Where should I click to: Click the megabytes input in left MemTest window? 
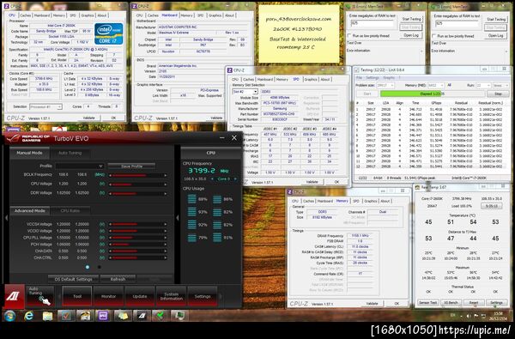pyautogui.click(x=372, y=23)
